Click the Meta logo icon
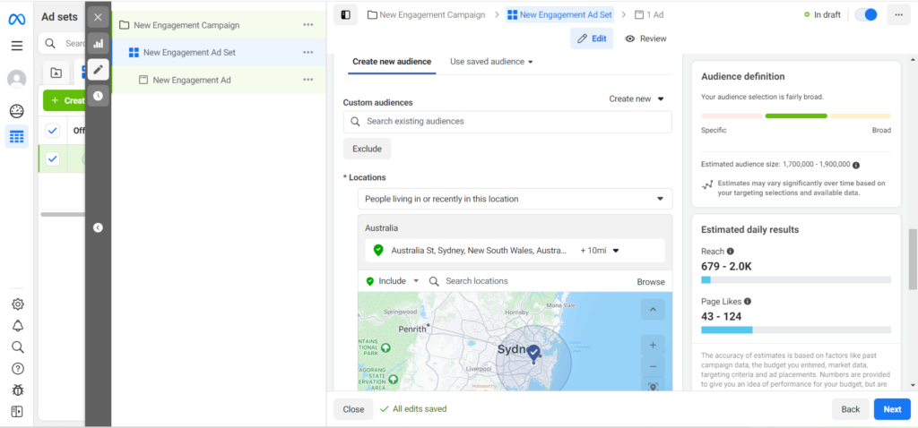The height and width of the screenshot is (428, 918). click(16, 20)
